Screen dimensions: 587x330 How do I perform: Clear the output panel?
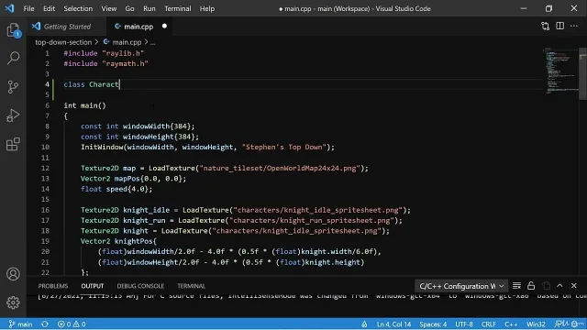(516, 286)
